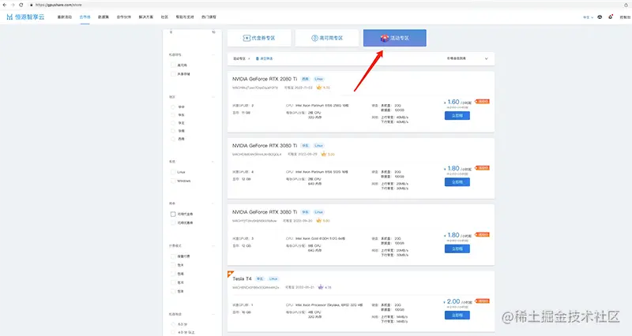Collapse the 计费模式 filter section
The image size is (632, 336).
(213, 246)
